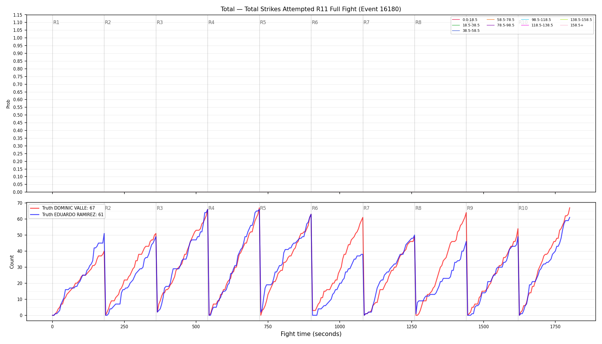The width and height of the screenshot is (602, 344).
Task: Click the 1500 tick label on the time axis
Action: tap(484, 327)
